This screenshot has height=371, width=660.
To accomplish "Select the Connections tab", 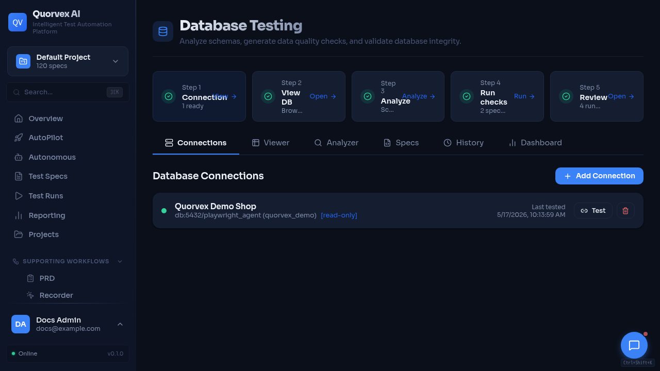I will coord(196,143).
